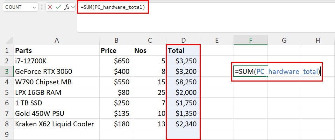Click the Price header cell

click(x=116, y=50)
